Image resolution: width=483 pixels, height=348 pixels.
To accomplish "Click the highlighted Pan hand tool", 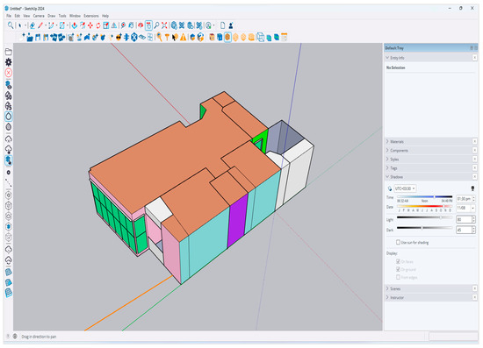I will click(x=148, y=25).
